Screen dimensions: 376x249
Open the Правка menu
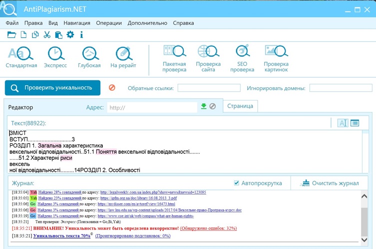(33, 23)
